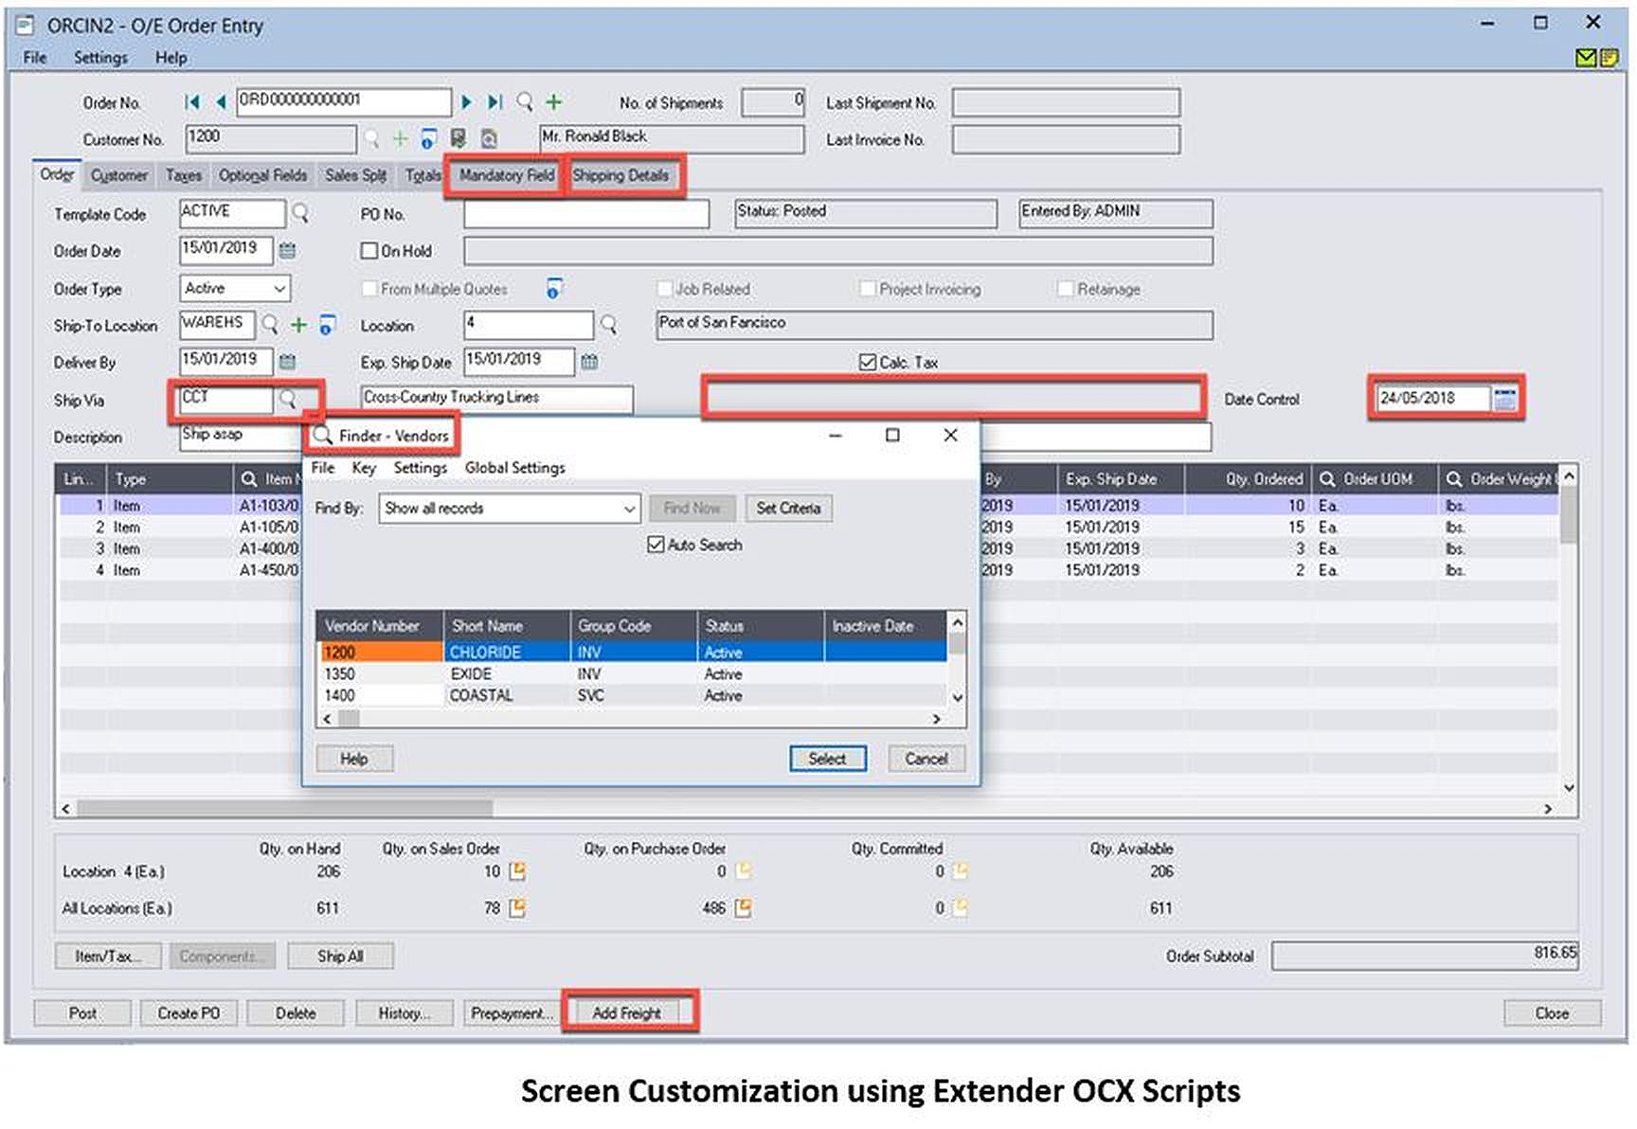Go to previous order using navigation arrow

click(x=220, y=102)
